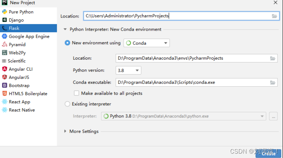Browse folder for project Location
Image resolution: width=283 pixels, height=158 pixels.
click(274, 16)
